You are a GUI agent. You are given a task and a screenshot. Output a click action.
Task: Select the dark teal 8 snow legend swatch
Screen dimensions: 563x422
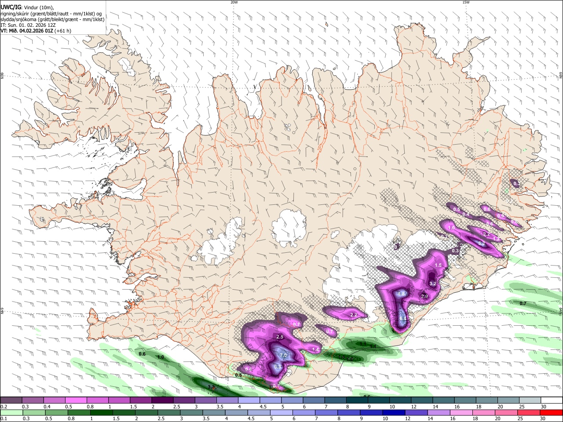[x=357, y=400]
